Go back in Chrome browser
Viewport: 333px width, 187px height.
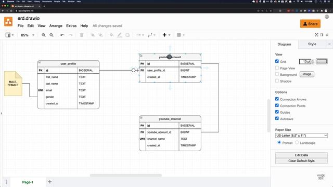(3, 10)
